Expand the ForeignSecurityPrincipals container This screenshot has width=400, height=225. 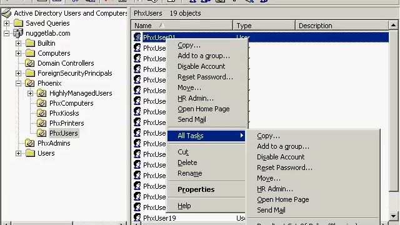coord(18,73)
